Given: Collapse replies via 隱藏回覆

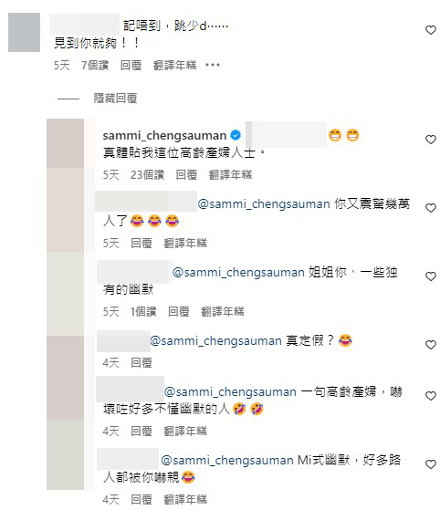Looking at the screenshot, I should click(x=115, y=98).
